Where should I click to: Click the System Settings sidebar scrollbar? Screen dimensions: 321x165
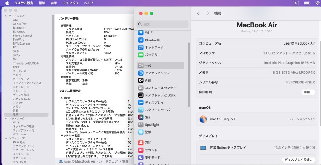[x=189, y=74]
